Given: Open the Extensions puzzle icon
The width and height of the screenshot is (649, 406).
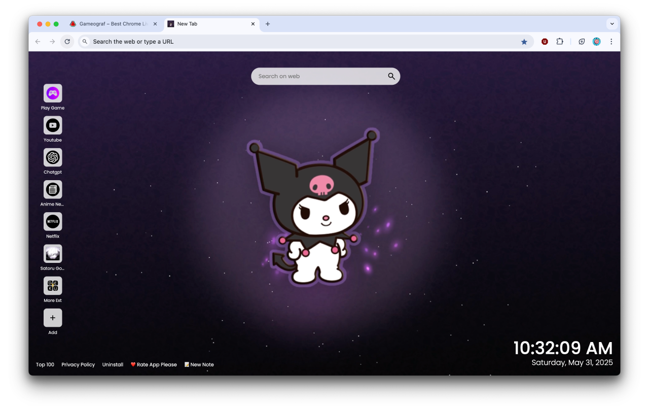Looking at the screenshot, I should [x=560, y=42].
